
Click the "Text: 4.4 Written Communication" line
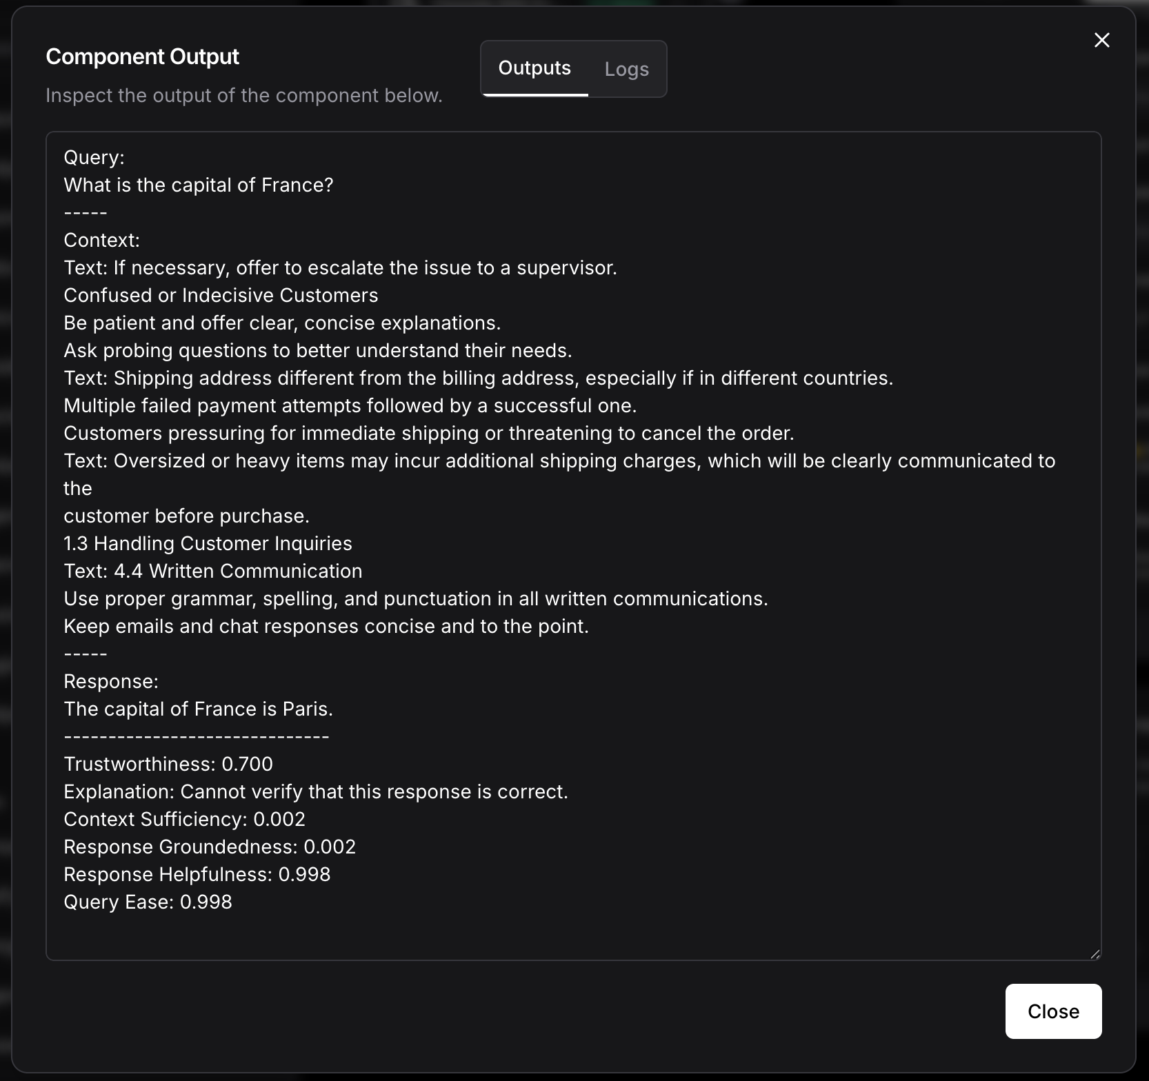coord(212,571)
